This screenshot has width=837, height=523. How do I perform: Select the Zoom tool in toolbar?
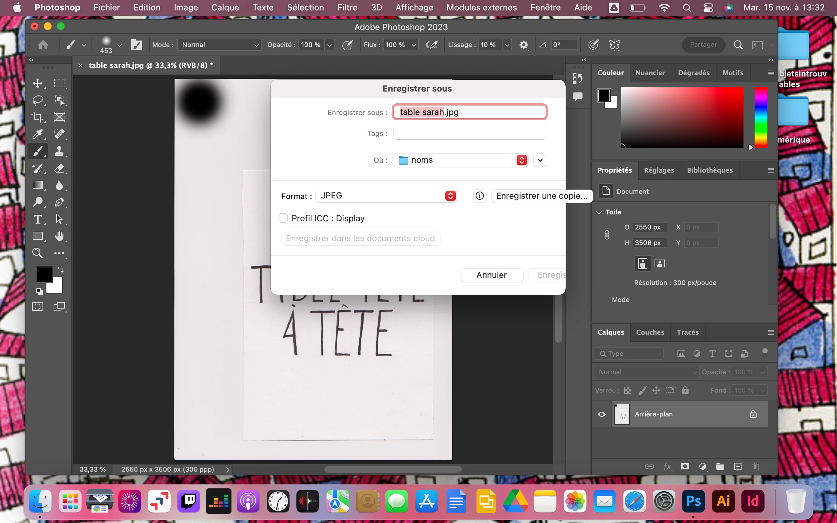(x=37, y=253)
